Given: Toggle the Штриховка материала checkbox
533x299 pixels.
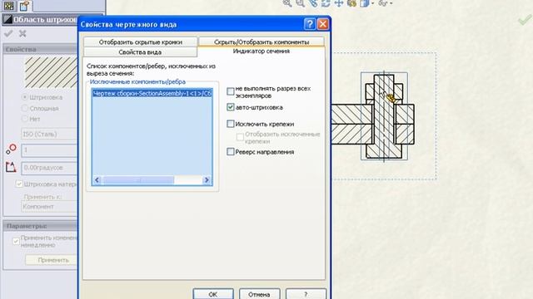Looking at the screenshot, I should point(19,184).
